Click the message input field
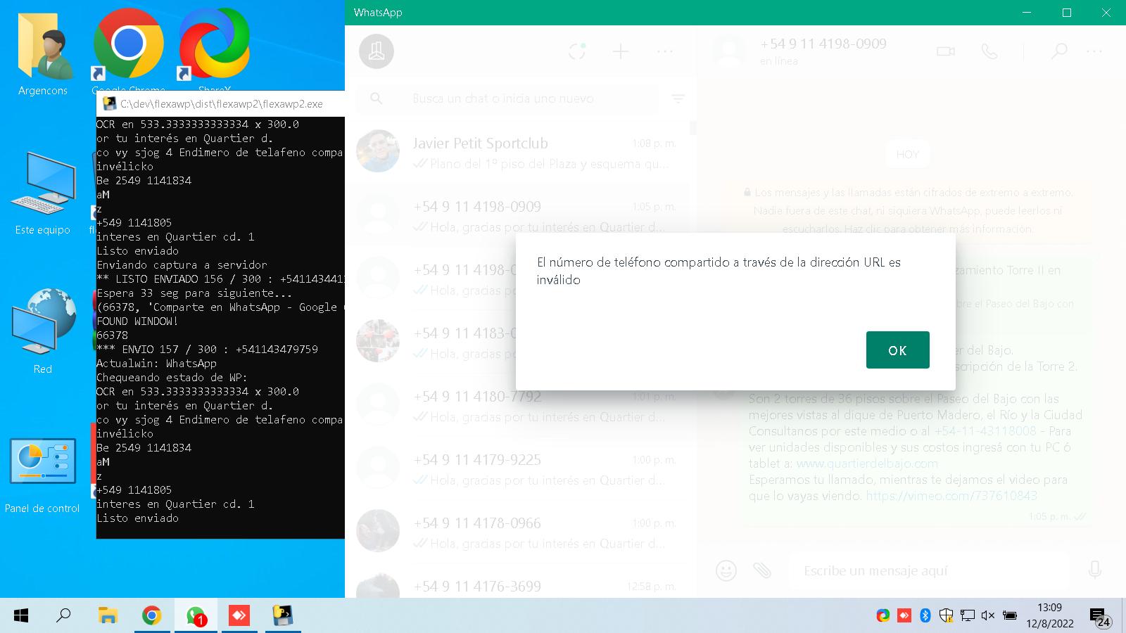Viewport: 1126px width, 633px height. pos(929,570)
